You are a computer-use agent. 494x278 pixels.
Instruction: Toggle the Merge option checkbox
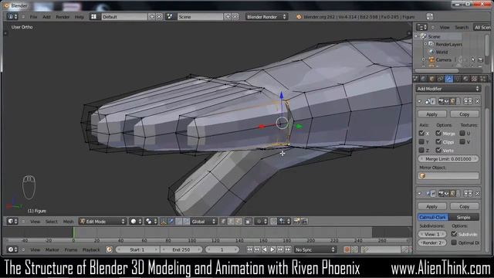click(438, 134)
